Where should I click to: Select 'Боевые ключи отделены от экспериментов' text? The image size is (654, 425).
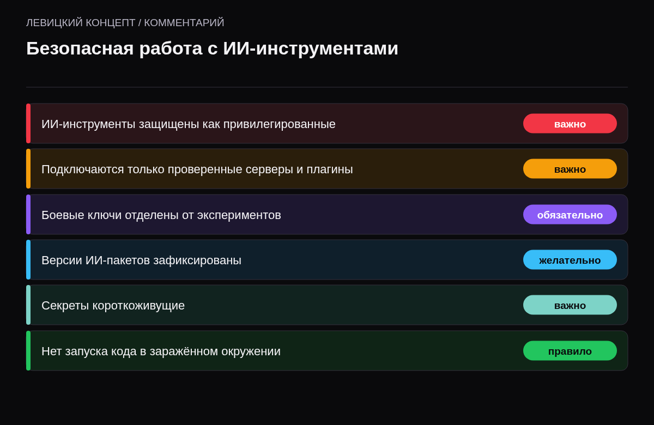pyautogui.click(x=161, y=215)
